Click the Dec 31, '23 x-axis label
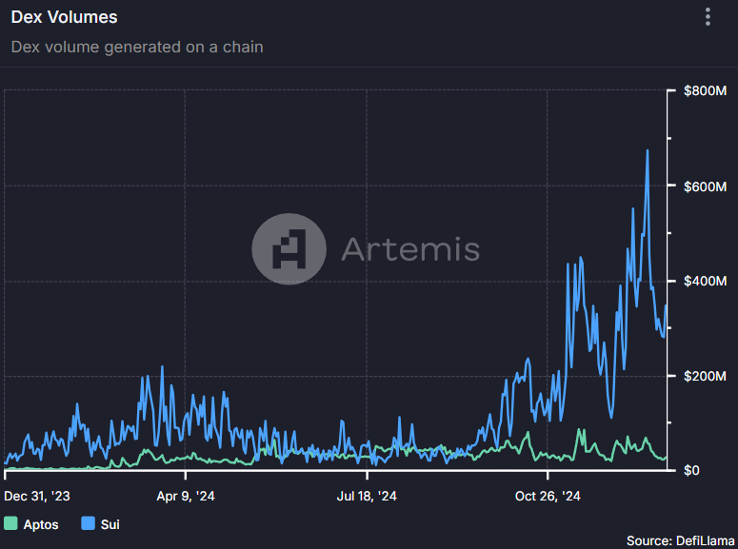The height and width of the screenshot is (549, 738). pyautogui.click(x=37, y=496)
